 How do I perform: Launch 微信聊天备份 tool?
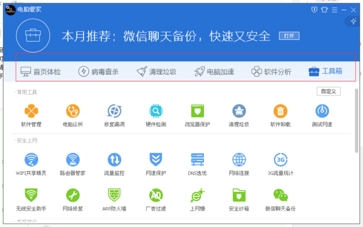[280, 200]
